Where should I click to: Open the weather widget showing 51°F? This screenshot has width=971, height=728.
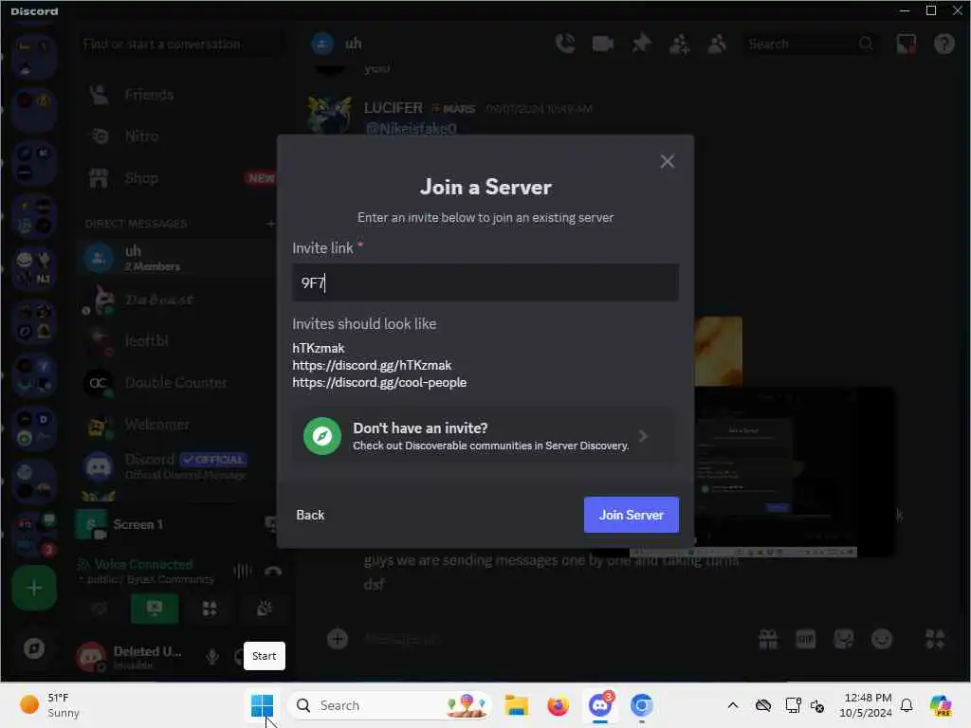click(49, 705)
